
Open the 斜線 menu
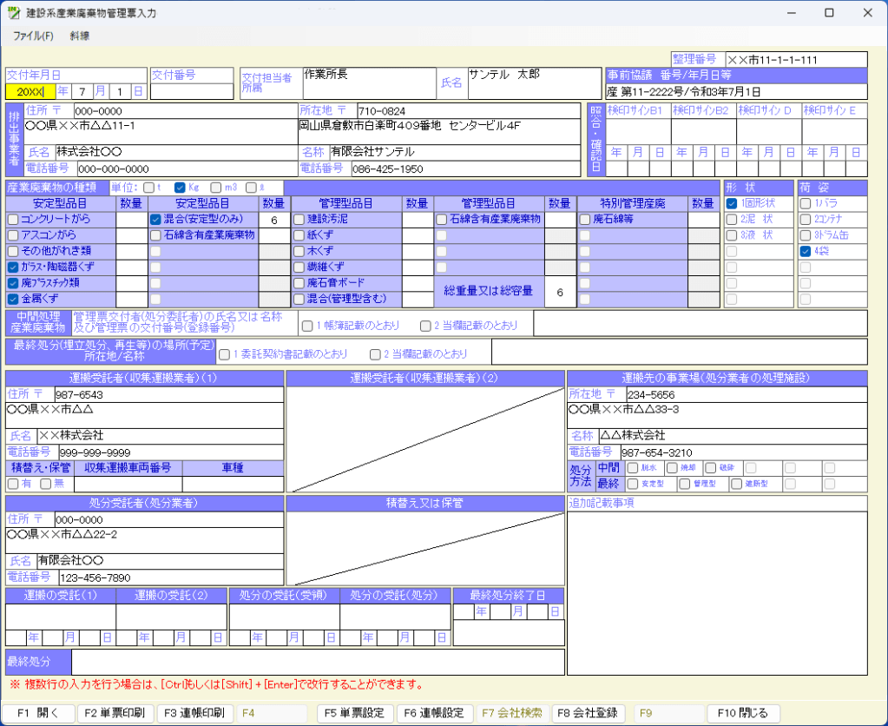coord(80,36)
